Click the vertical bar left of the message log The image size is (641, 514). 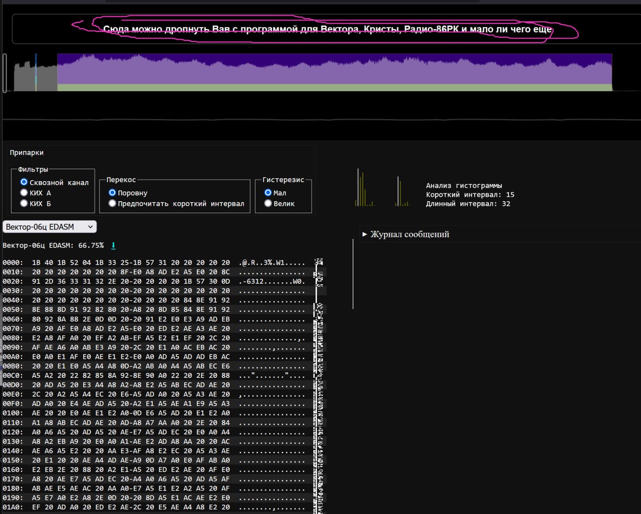coord(353,274)
